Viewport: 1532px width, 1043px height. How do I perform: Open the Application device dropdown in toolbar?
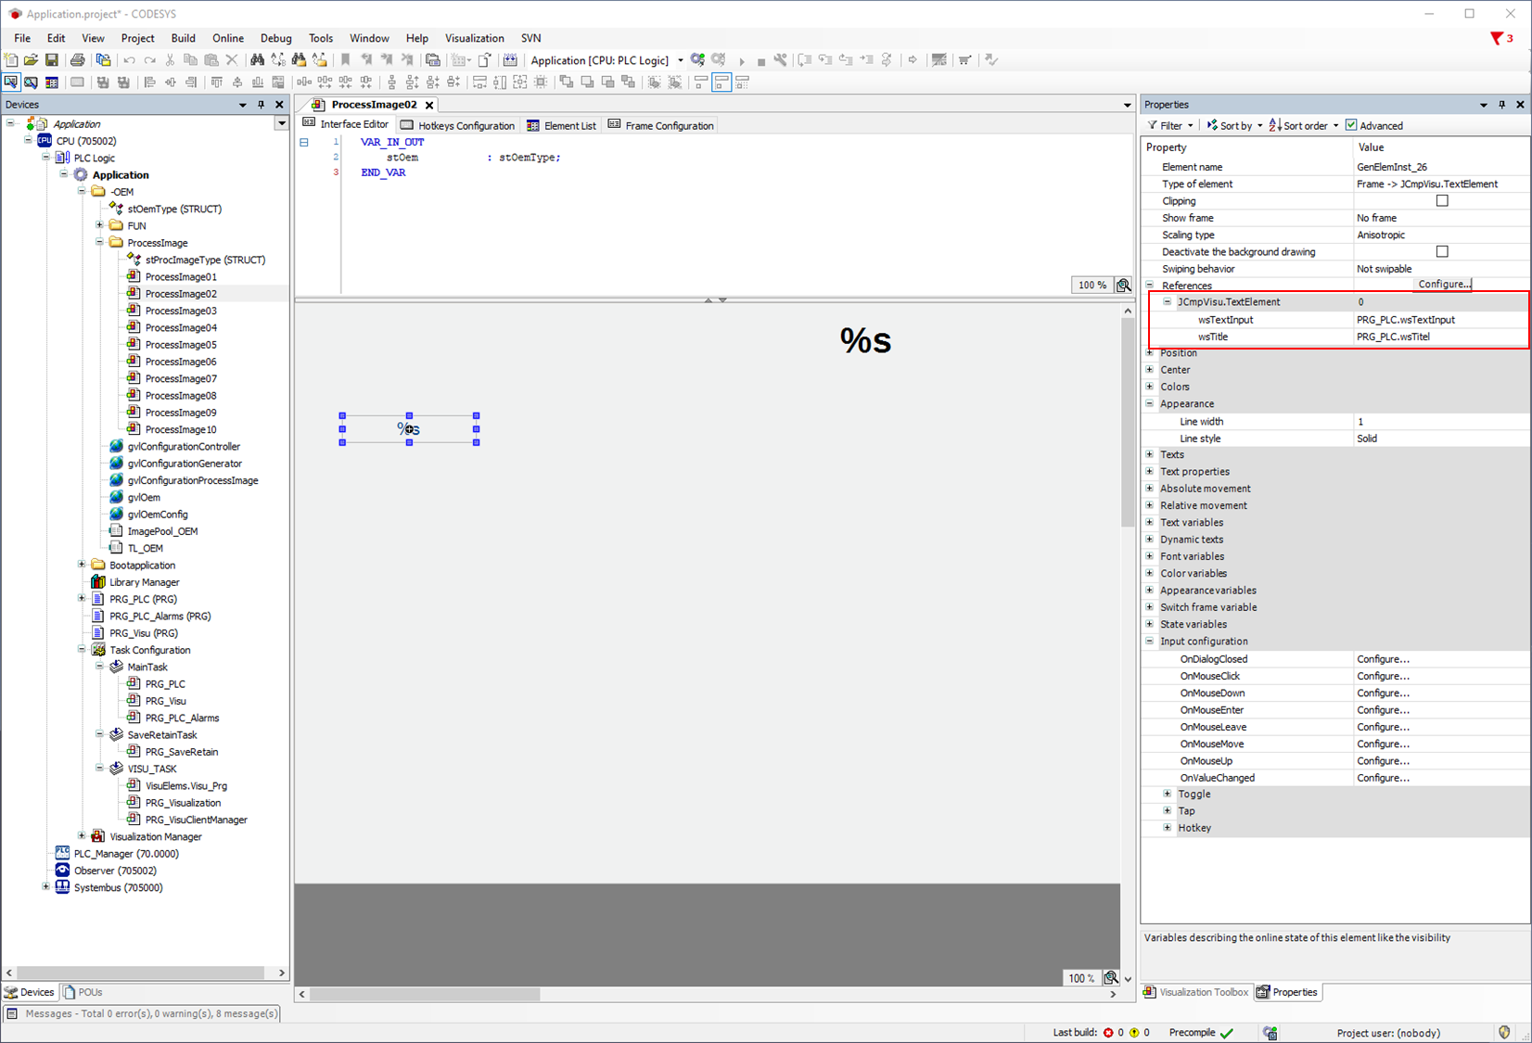[x=681, y=60]
